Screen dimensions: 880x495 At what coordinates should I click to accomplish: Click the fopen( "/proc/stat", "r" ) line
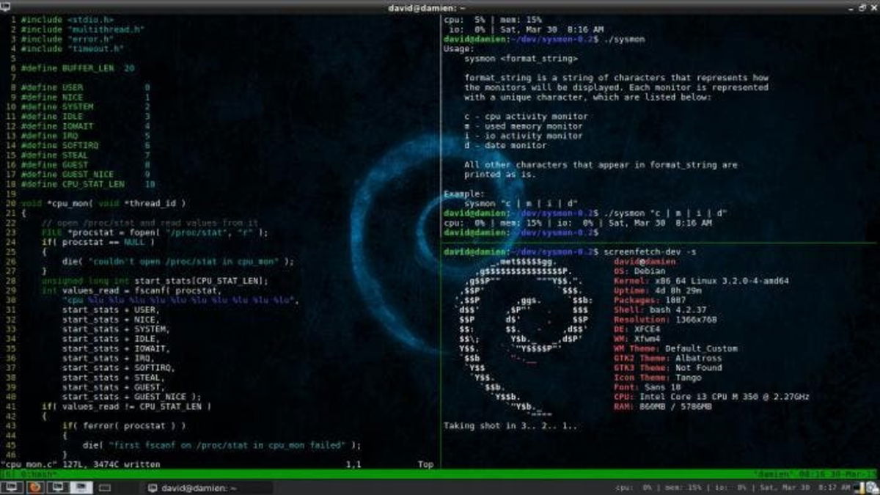(x=155, y=232)
